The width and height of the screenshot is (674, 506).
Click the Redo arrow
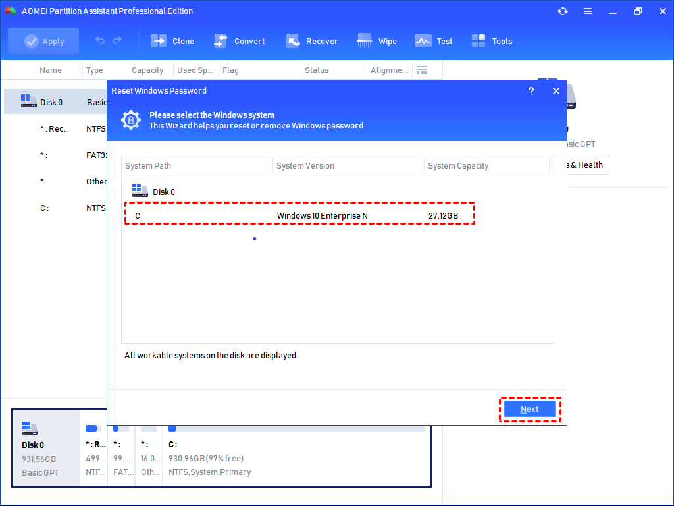(118, 41)
